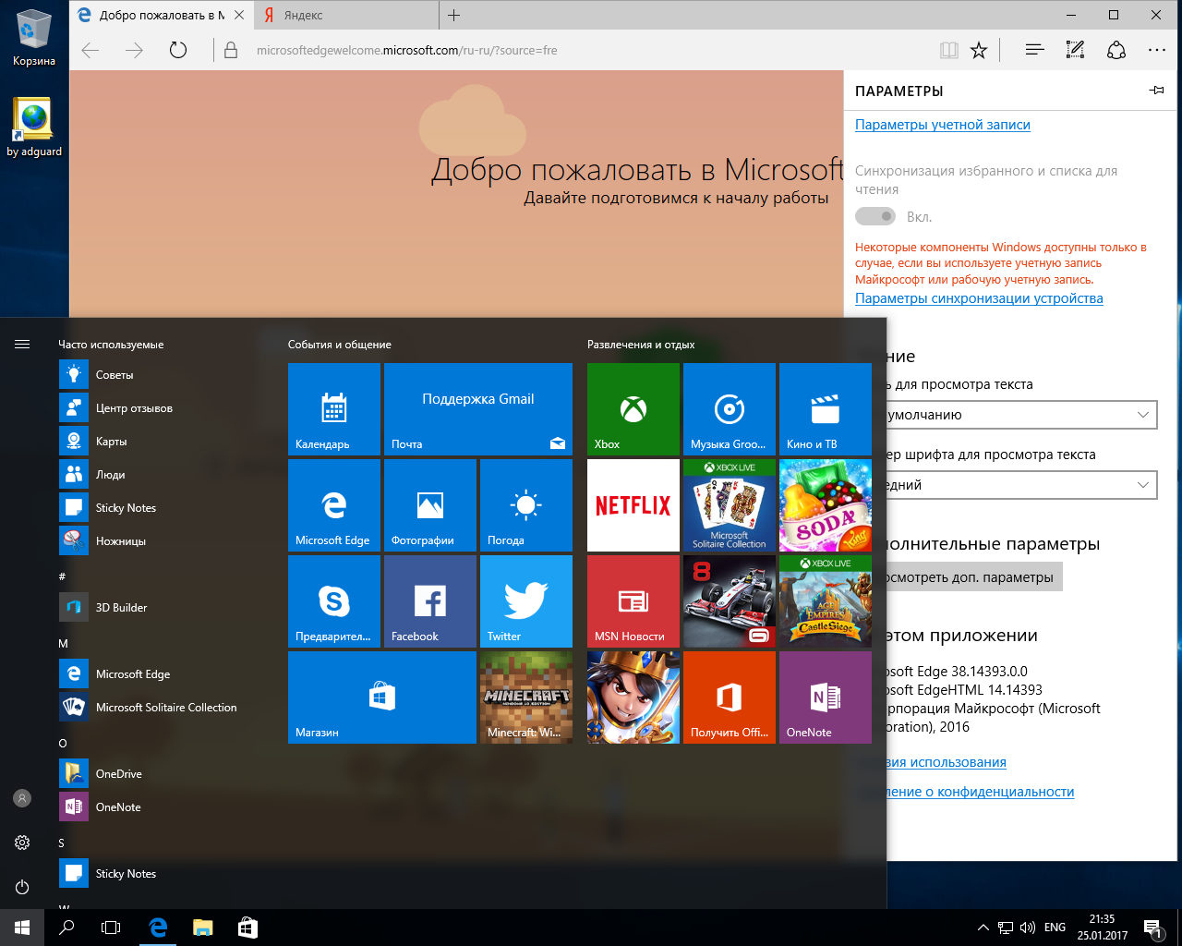1182x946 pixels.
Task: Open the racing game tile with number 8
Action: 730,601
